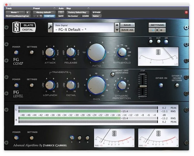Open the FG Comp SETTINGS button
This screenshot has width=194, height=156.
32,52
